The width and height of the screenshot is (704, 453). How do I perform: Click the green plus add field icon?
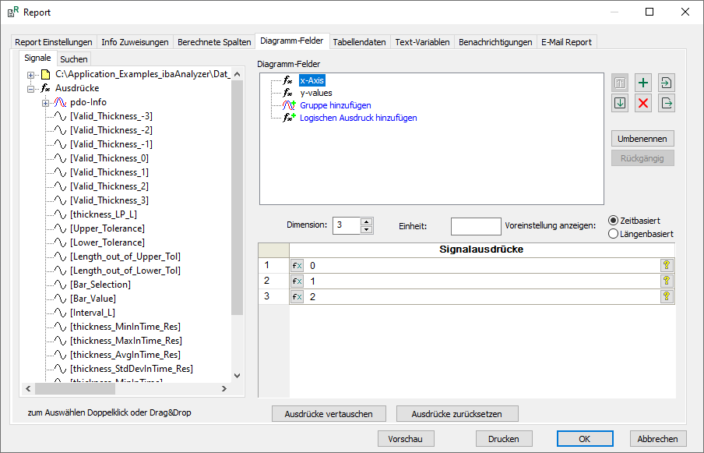coord(643,83)
